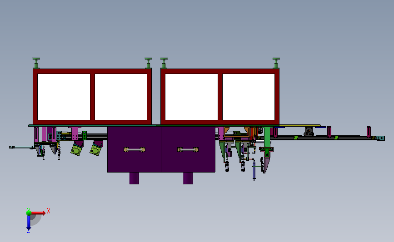Select the right purple cabinet door face
The image size is (394, 242).
[188, 149]
